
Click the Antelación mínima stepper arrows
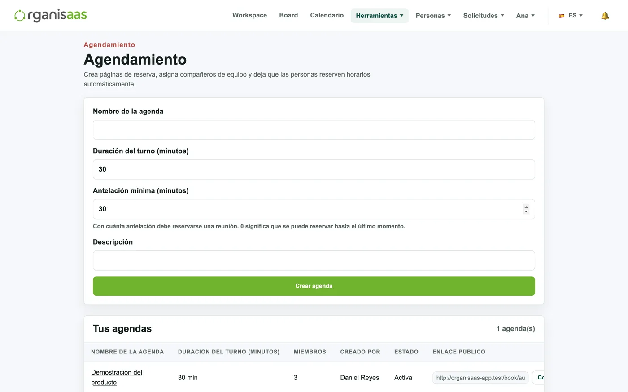click(x=526, y=209)
